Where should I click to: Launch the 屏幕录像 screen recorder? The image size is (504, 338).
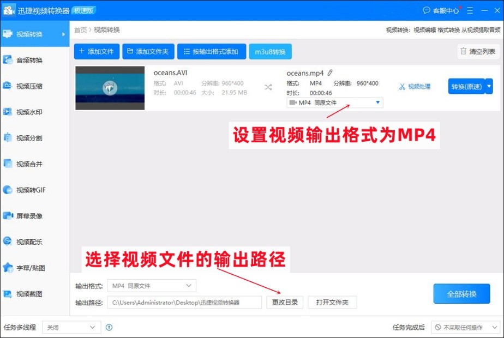point(33,216)
